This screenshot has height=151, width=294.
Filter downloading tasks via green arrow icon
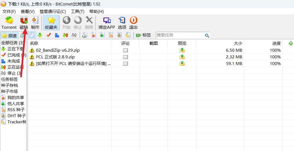40,35
